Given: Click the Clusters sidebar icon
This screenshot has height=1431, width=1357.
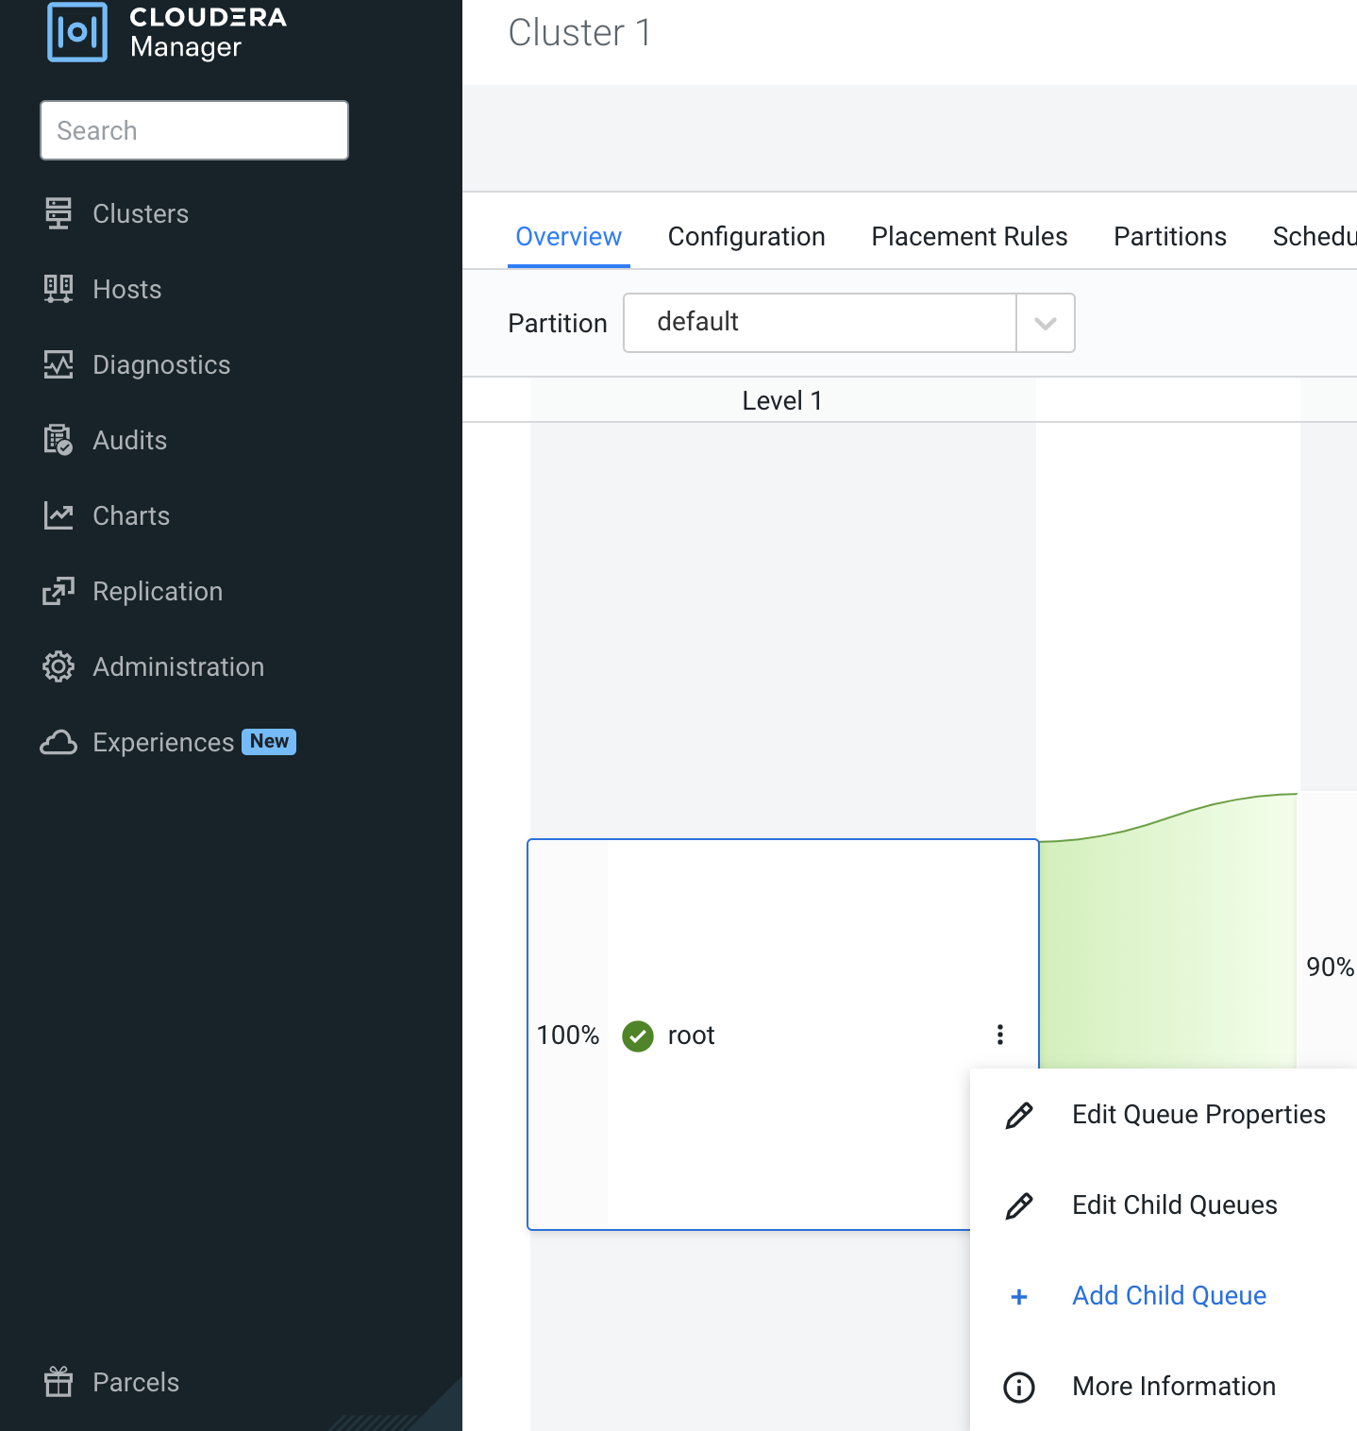Looking at the screenshot, I should (x=59, y=213).
